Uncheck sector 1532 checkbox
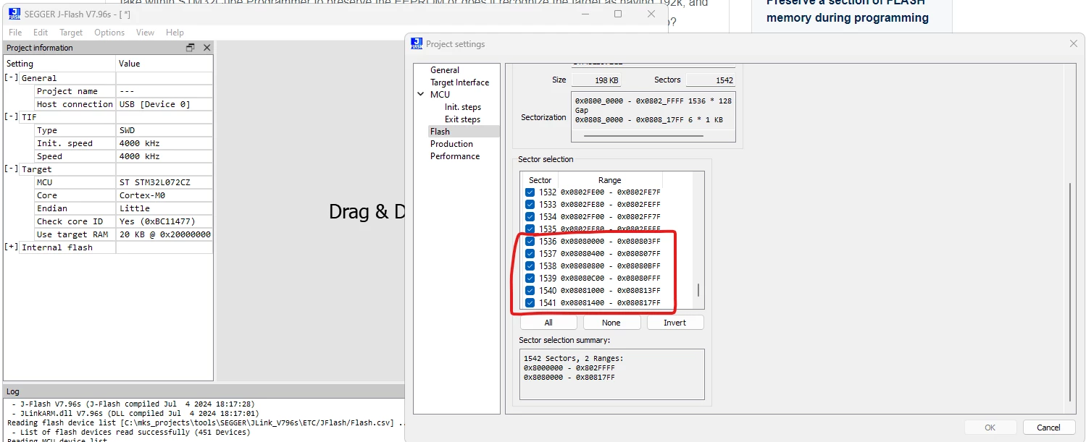The width and height of the screenshot is (1086, 442). [530, 192]
